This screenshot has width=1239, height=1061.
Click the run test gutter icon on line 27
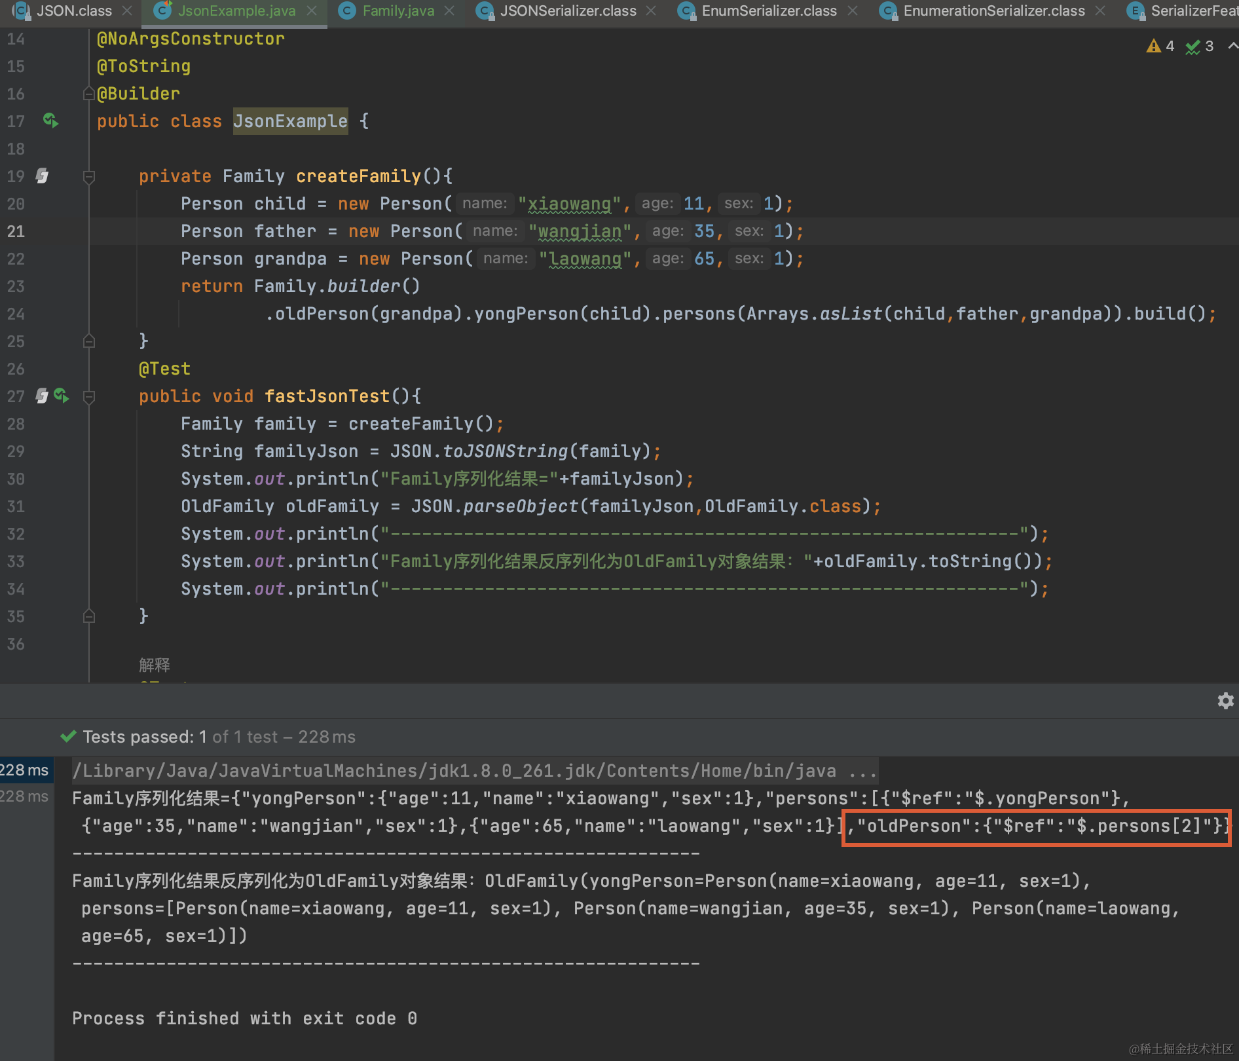(x=62, y=396)
